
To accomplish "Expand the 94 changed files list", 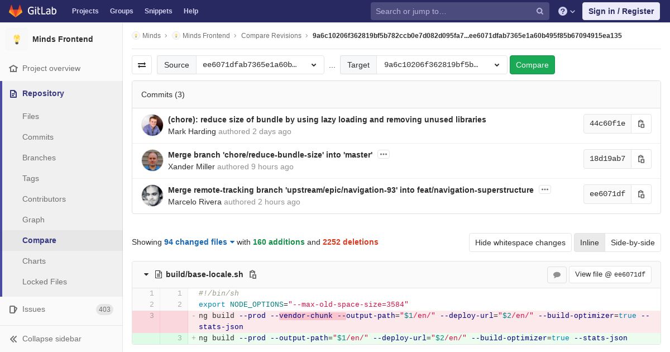I will [199, 242].
